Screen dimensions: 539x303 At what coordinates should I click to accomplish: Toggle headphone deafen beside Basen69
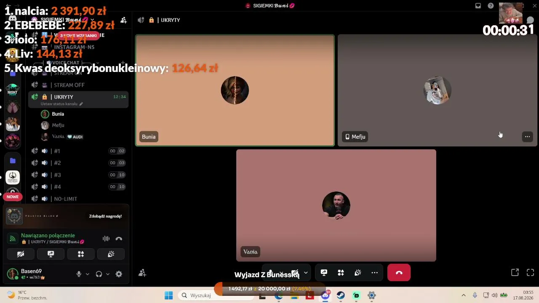pos(99,274)
